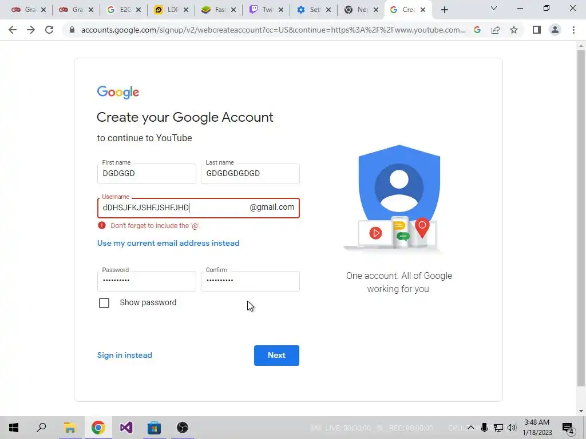Switch to the Twitch tab

(261, 10)
